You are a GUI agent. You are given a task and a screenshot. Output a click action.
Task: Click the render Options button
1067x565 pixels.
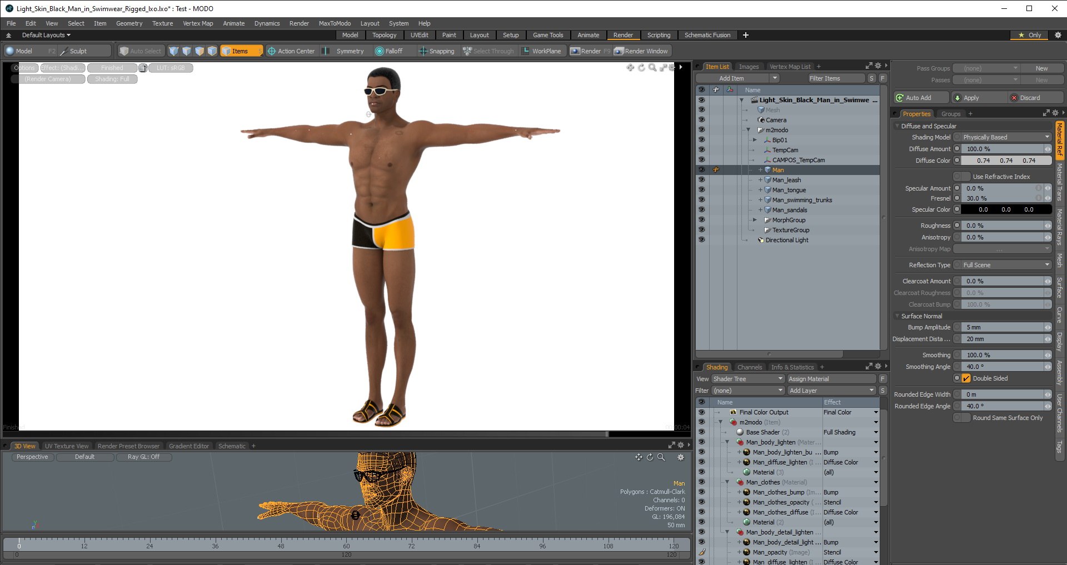pos(24,68)
